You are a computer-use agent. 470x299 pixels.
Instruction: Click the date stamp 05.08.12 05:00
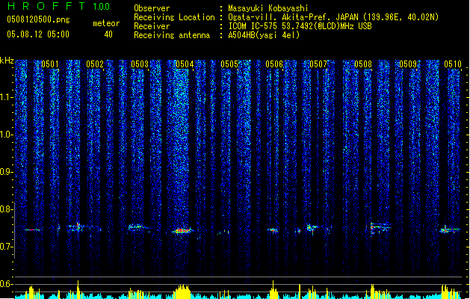click(x=38, y=34)
